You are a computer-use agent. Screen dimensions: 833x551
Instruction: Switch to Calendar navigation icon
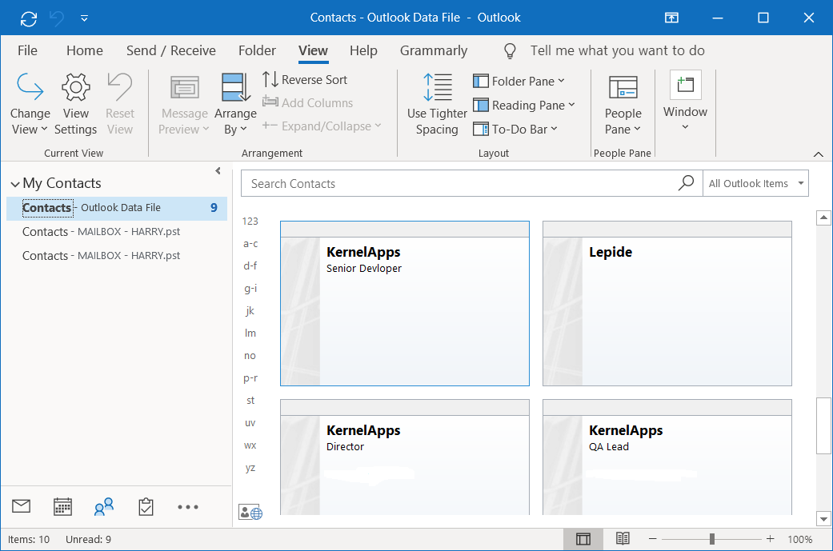[x=62, y=507]
